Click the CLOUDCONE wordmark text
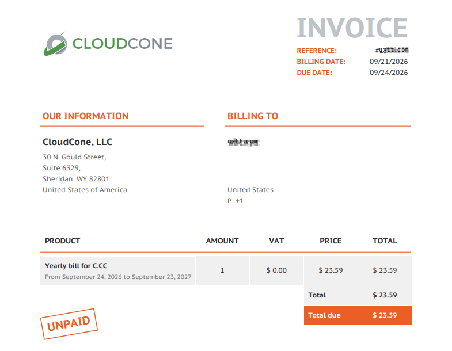The width and height of the screenshot is (452, 351). point(122,44)
